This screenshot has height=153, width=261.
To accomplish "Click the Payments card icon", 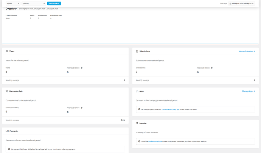I will (7, 131).
